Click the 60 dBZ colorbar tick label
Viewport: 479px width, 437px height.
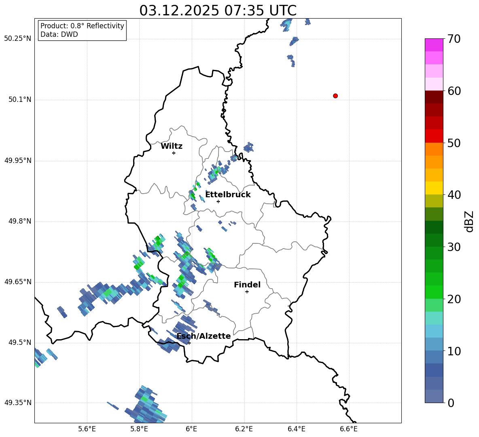click(454, 91)
